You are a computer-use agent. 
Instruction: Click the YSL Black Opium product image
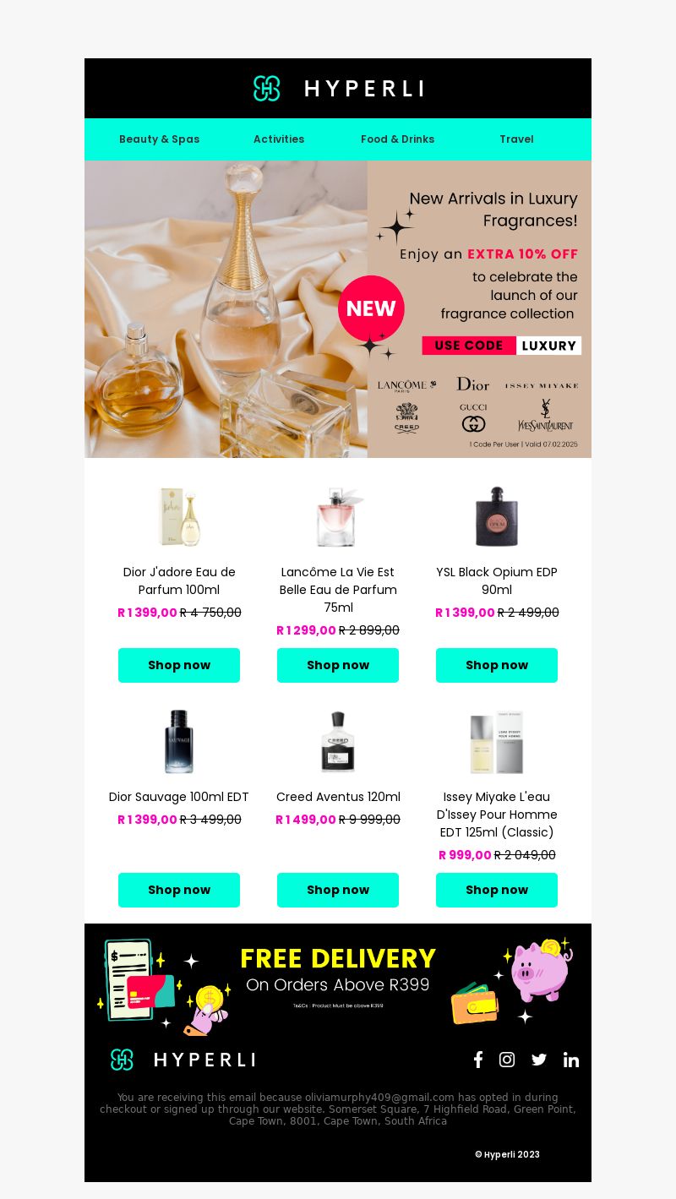497,517
